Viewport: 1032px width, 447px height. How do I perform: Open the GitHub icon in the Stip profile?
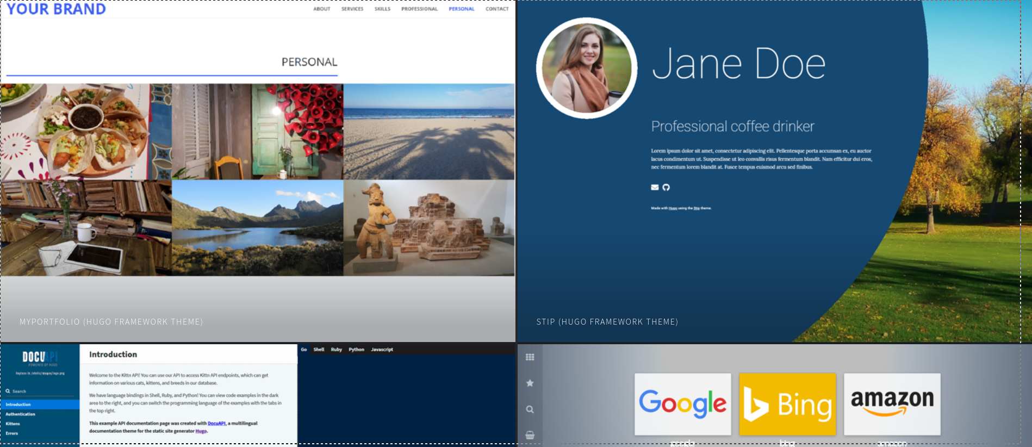click(666, 187)
